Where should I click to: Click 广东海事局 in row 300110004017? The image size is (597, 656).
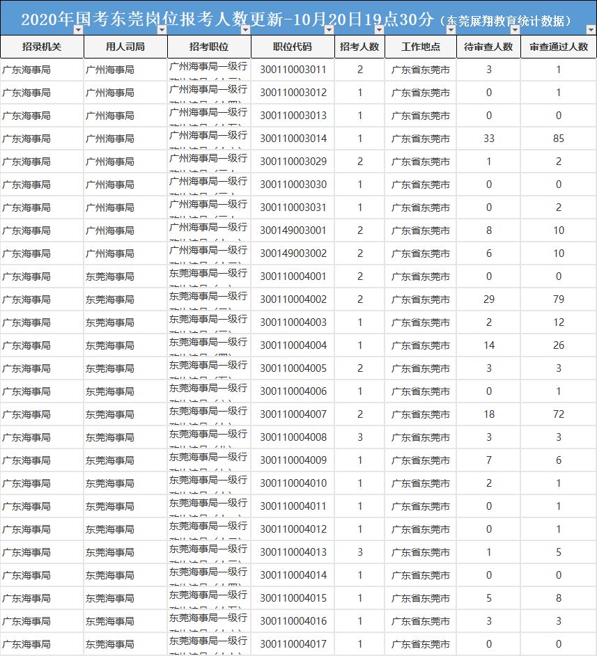coord(42,644)
